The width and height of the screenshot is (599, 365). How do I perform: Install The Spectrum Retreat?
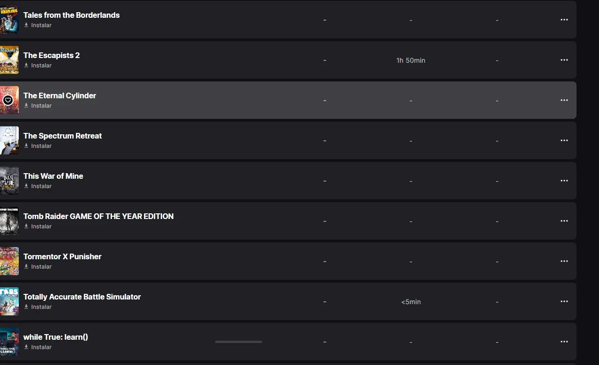[37, 146]
